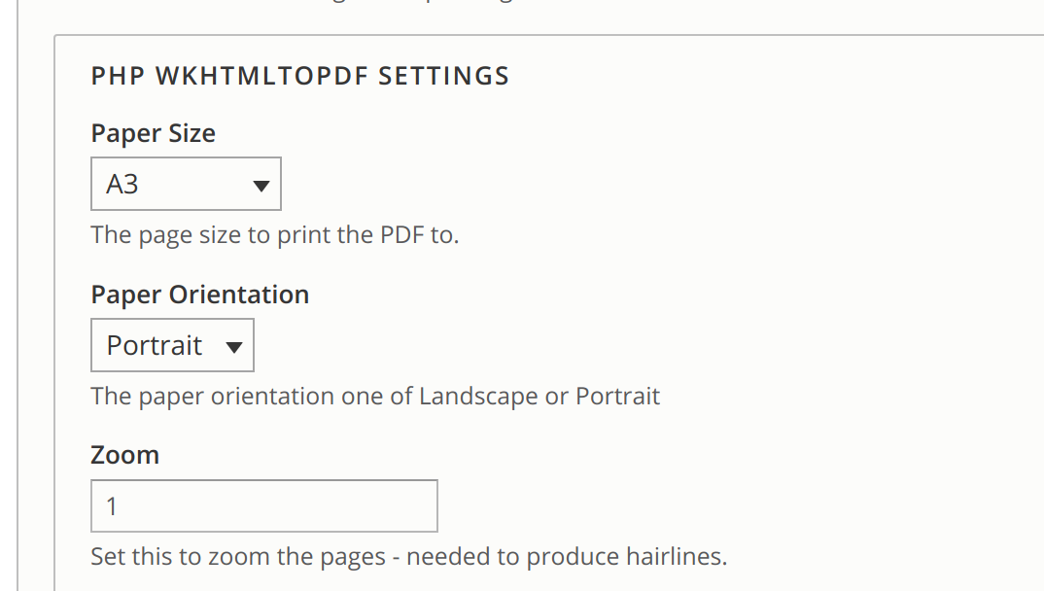This screenshot has width=1044, height=591.
Task: Click the Zoom label
Action: [124, 454]
